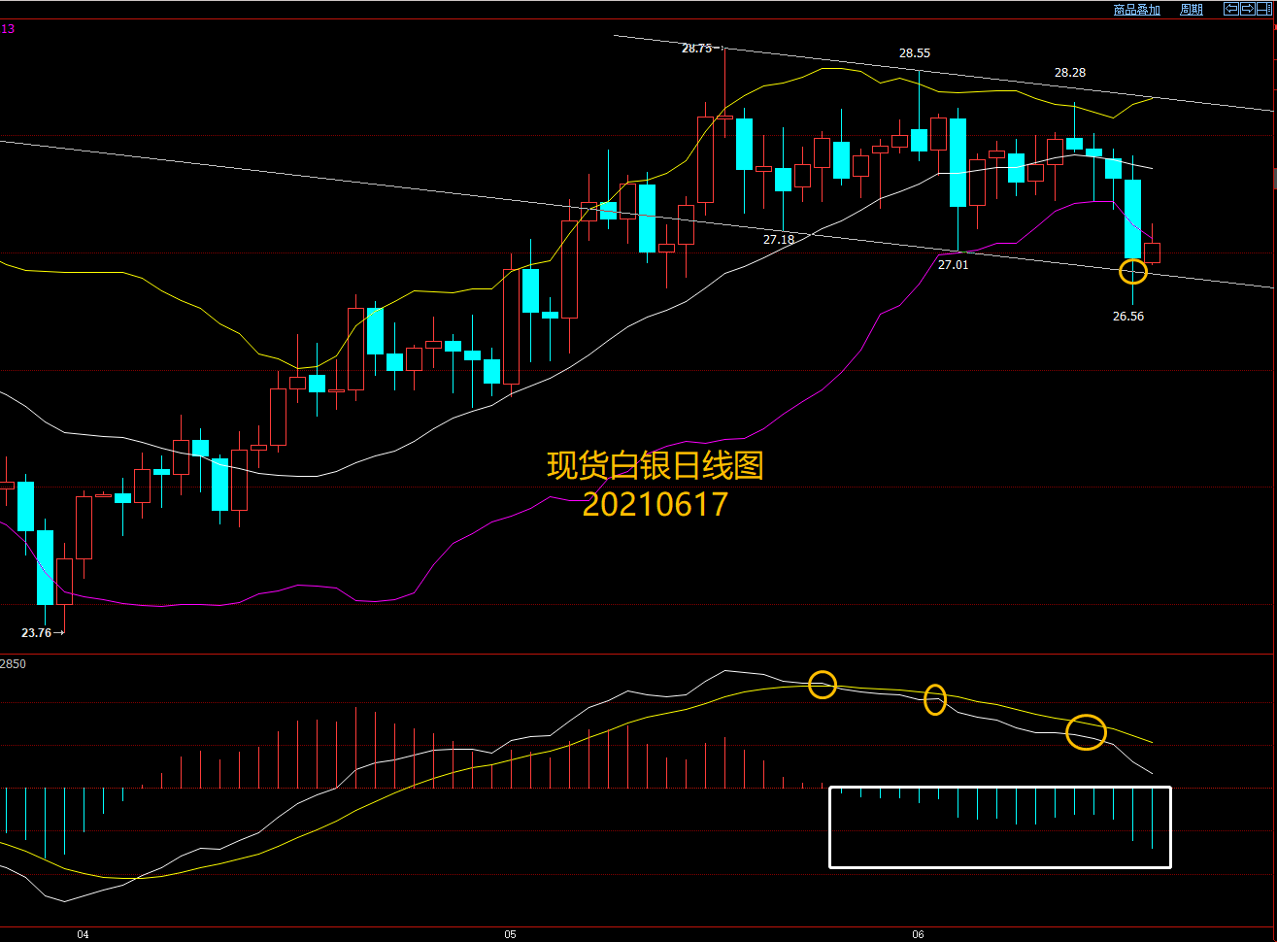Open the 周期 period link

1192,10
